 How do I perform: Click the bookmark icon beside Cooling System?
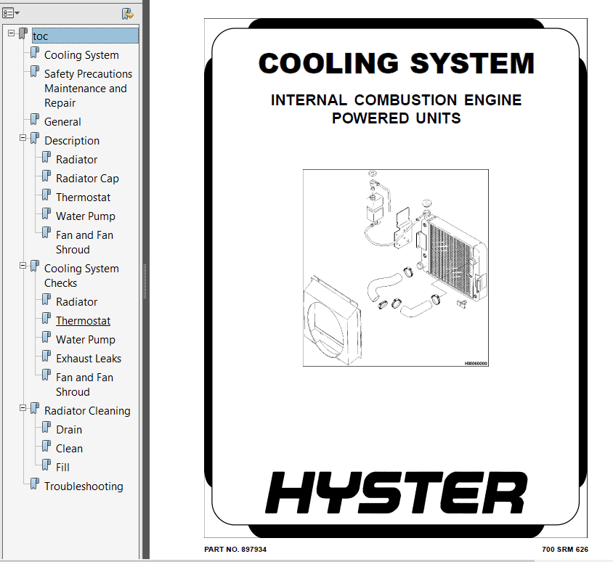35,53
